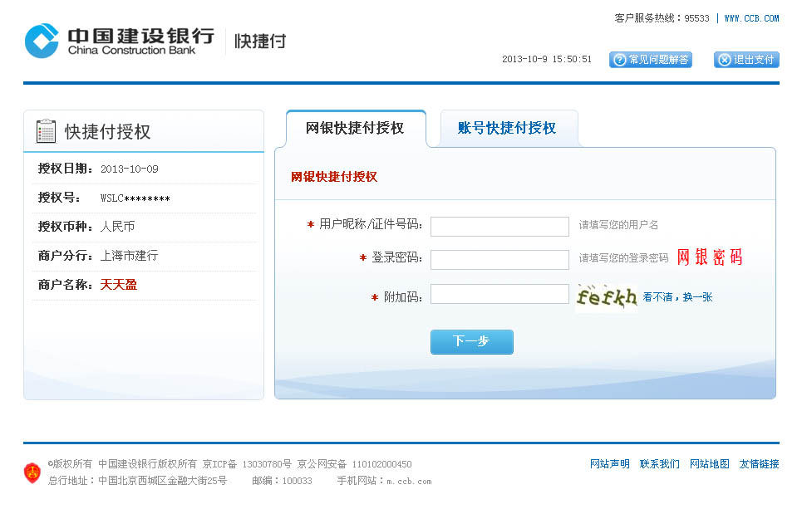This screenshot has height=509, width=802.
Task: Click the 京ICP备 13030780号 text
Action: 247,464
